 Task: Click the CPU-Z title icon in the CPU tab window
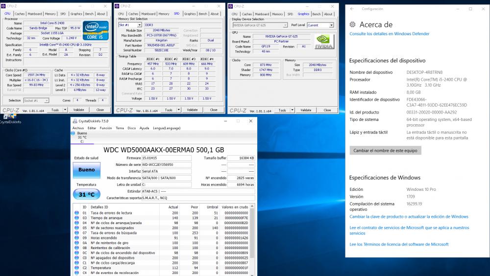point(3,6)
